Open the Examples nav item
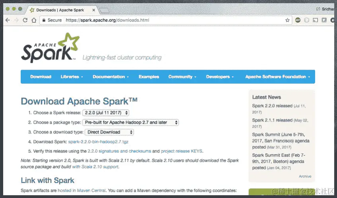Image resolution: width=337 pixels, height=198 pixels. click(149, 77)
